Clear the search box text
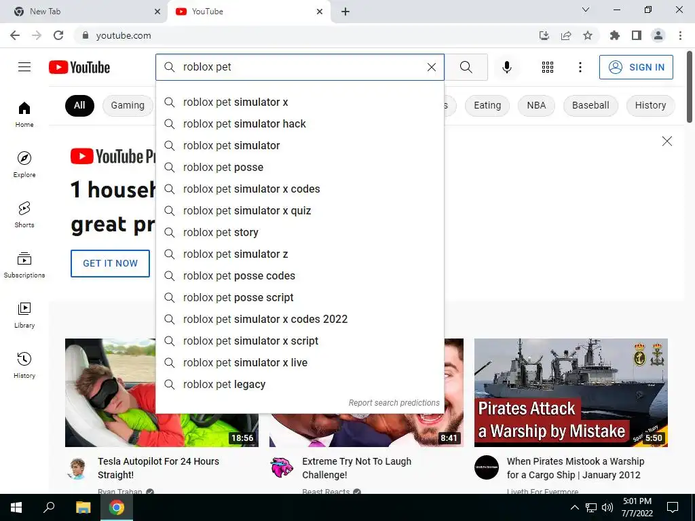Image resolution: width=695 pixels, height=521 pixels. 431,67
